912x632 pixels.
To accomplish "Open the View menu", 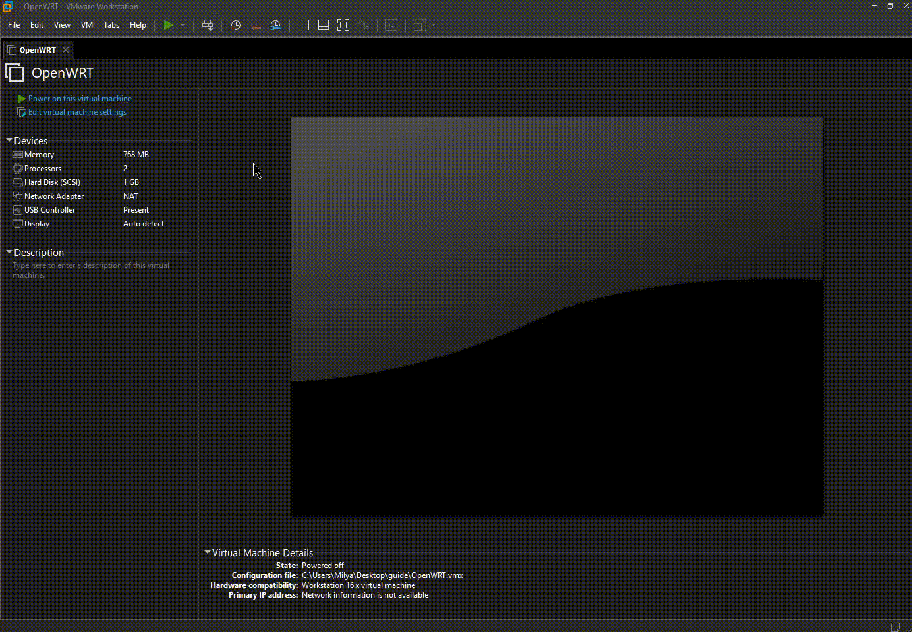I will pyautogui.click(x=62, y=25).
